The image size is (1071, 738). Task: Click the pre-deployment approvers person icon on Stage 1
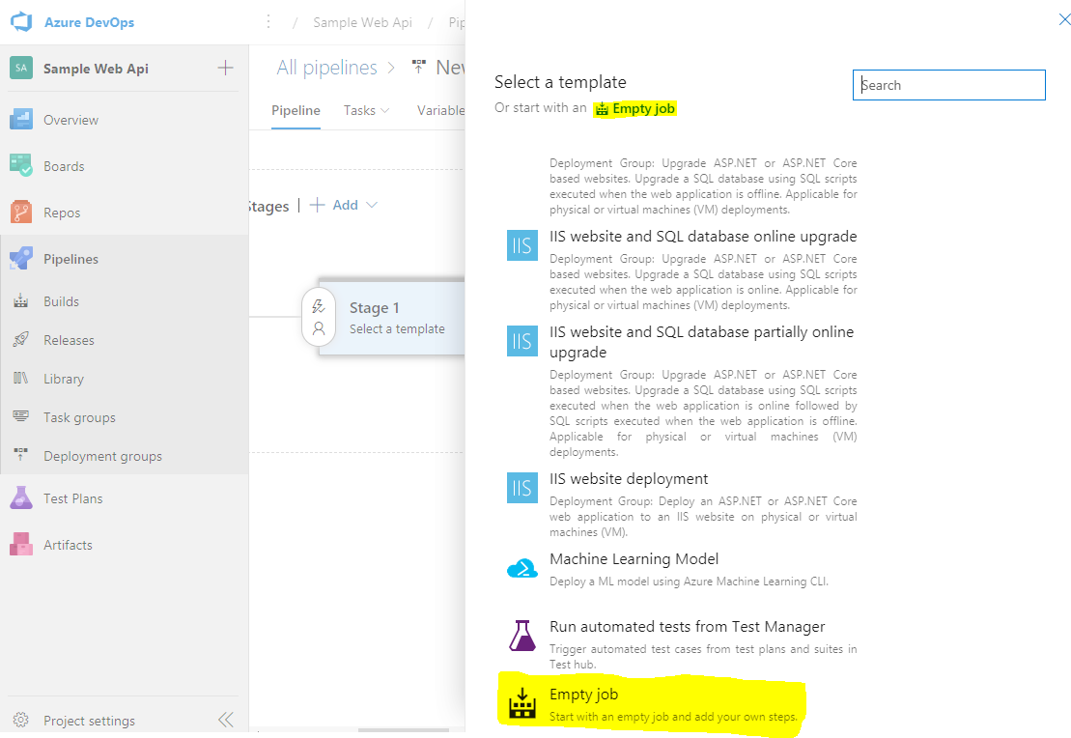click(319, 328)
